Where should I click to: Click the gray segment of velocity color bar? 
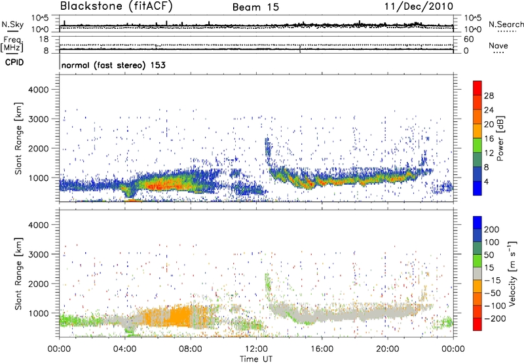click(477, 273)
